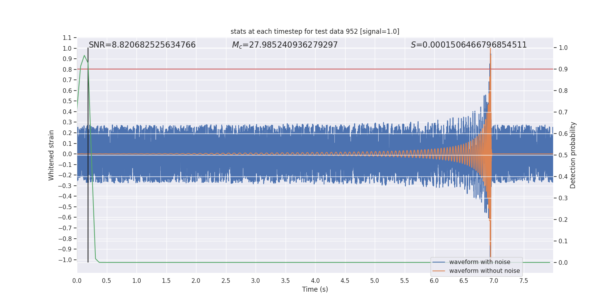615x307 pixels.
Task: Select the 'waveform without noise' legend label
Action: tap(484, 271)
